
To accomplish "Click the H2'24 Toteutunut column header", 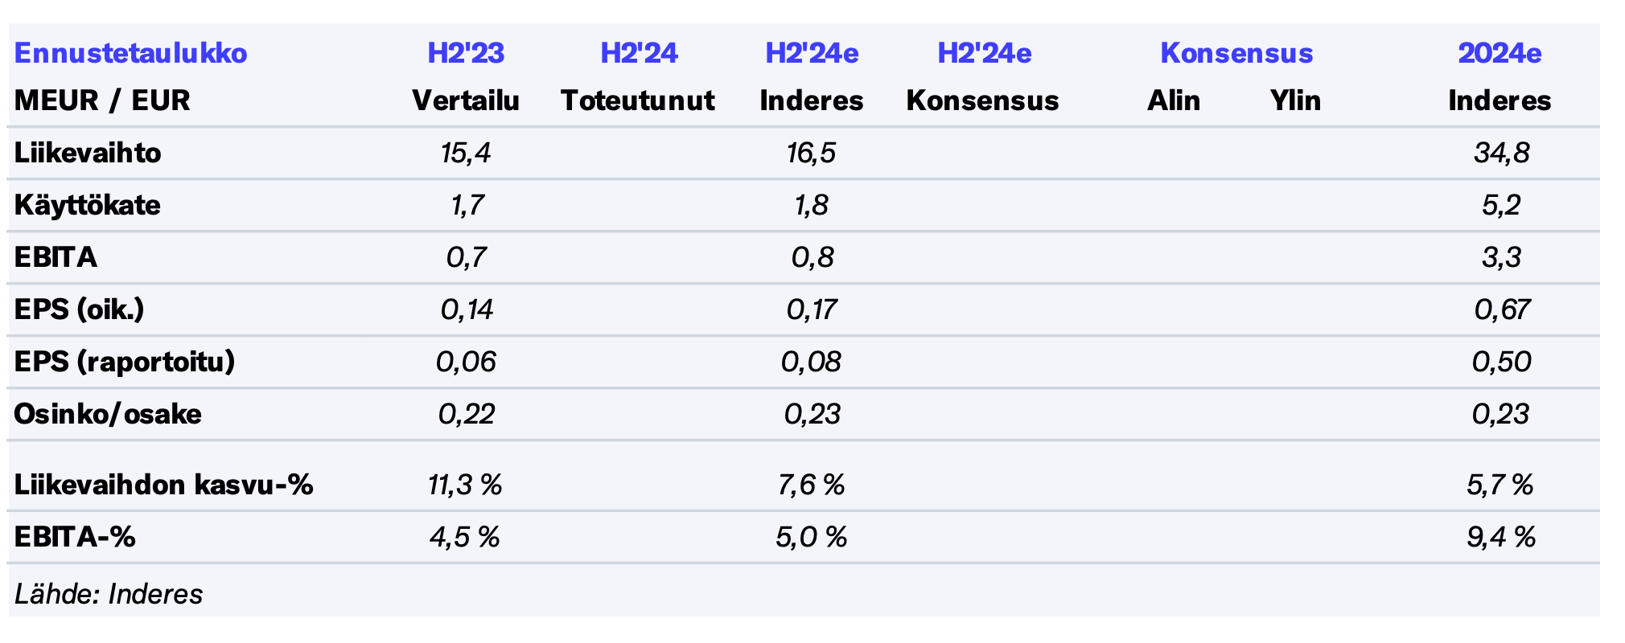I will pyautogui.click(x=639, y=53).
